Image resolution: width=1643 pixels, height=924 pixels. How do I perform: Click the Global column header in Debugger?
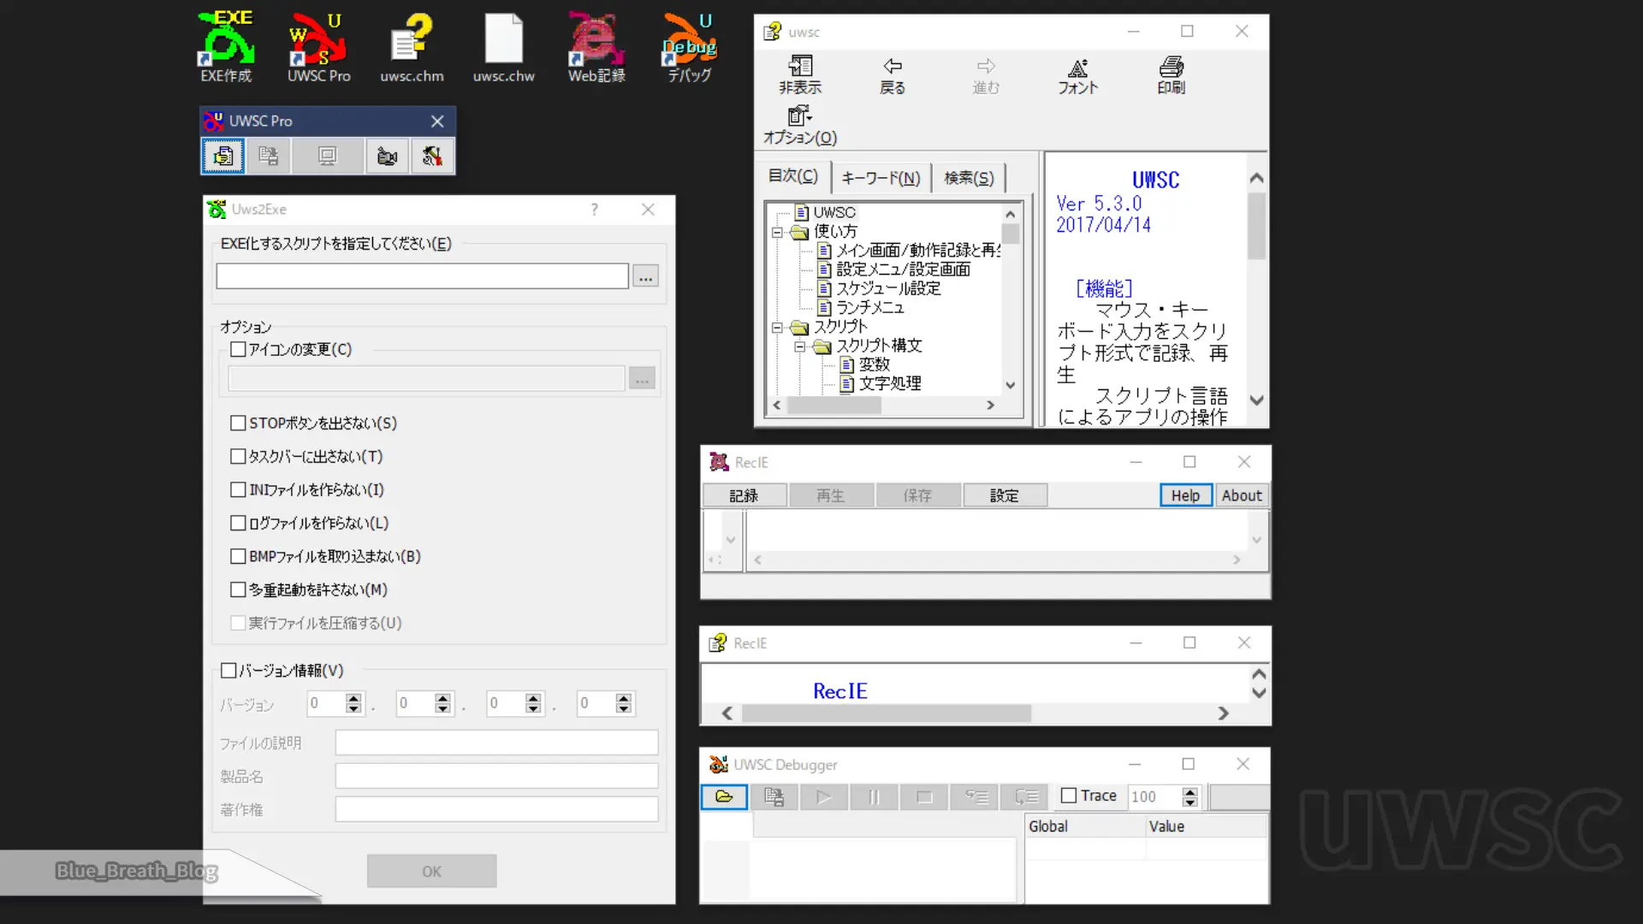pyautogui.click(x=1085, y=826)
